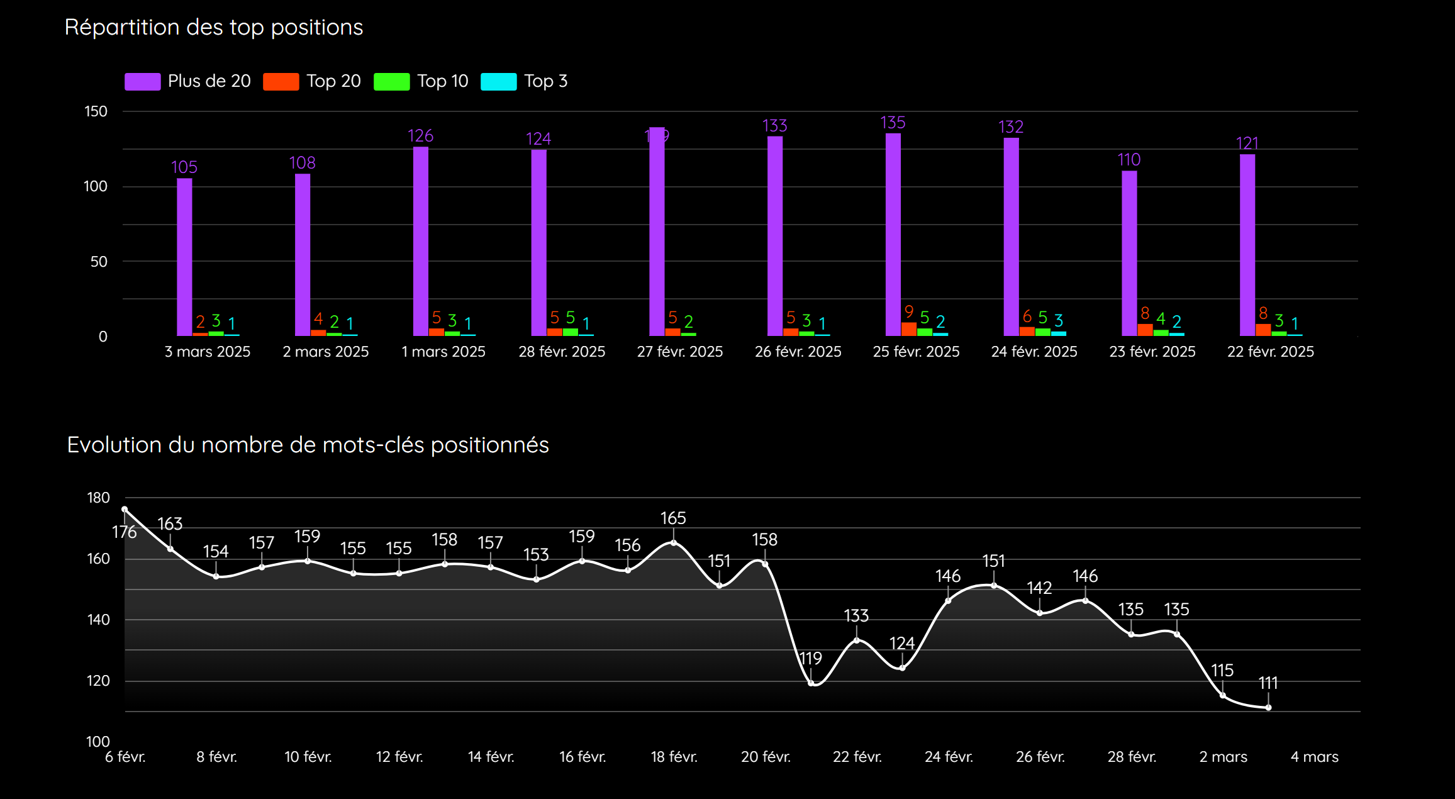Select the purple bar for 23 févr. 2025
Image resolution: width=1455 pixels, height=799 pixels.
(x=1129, y=253)
